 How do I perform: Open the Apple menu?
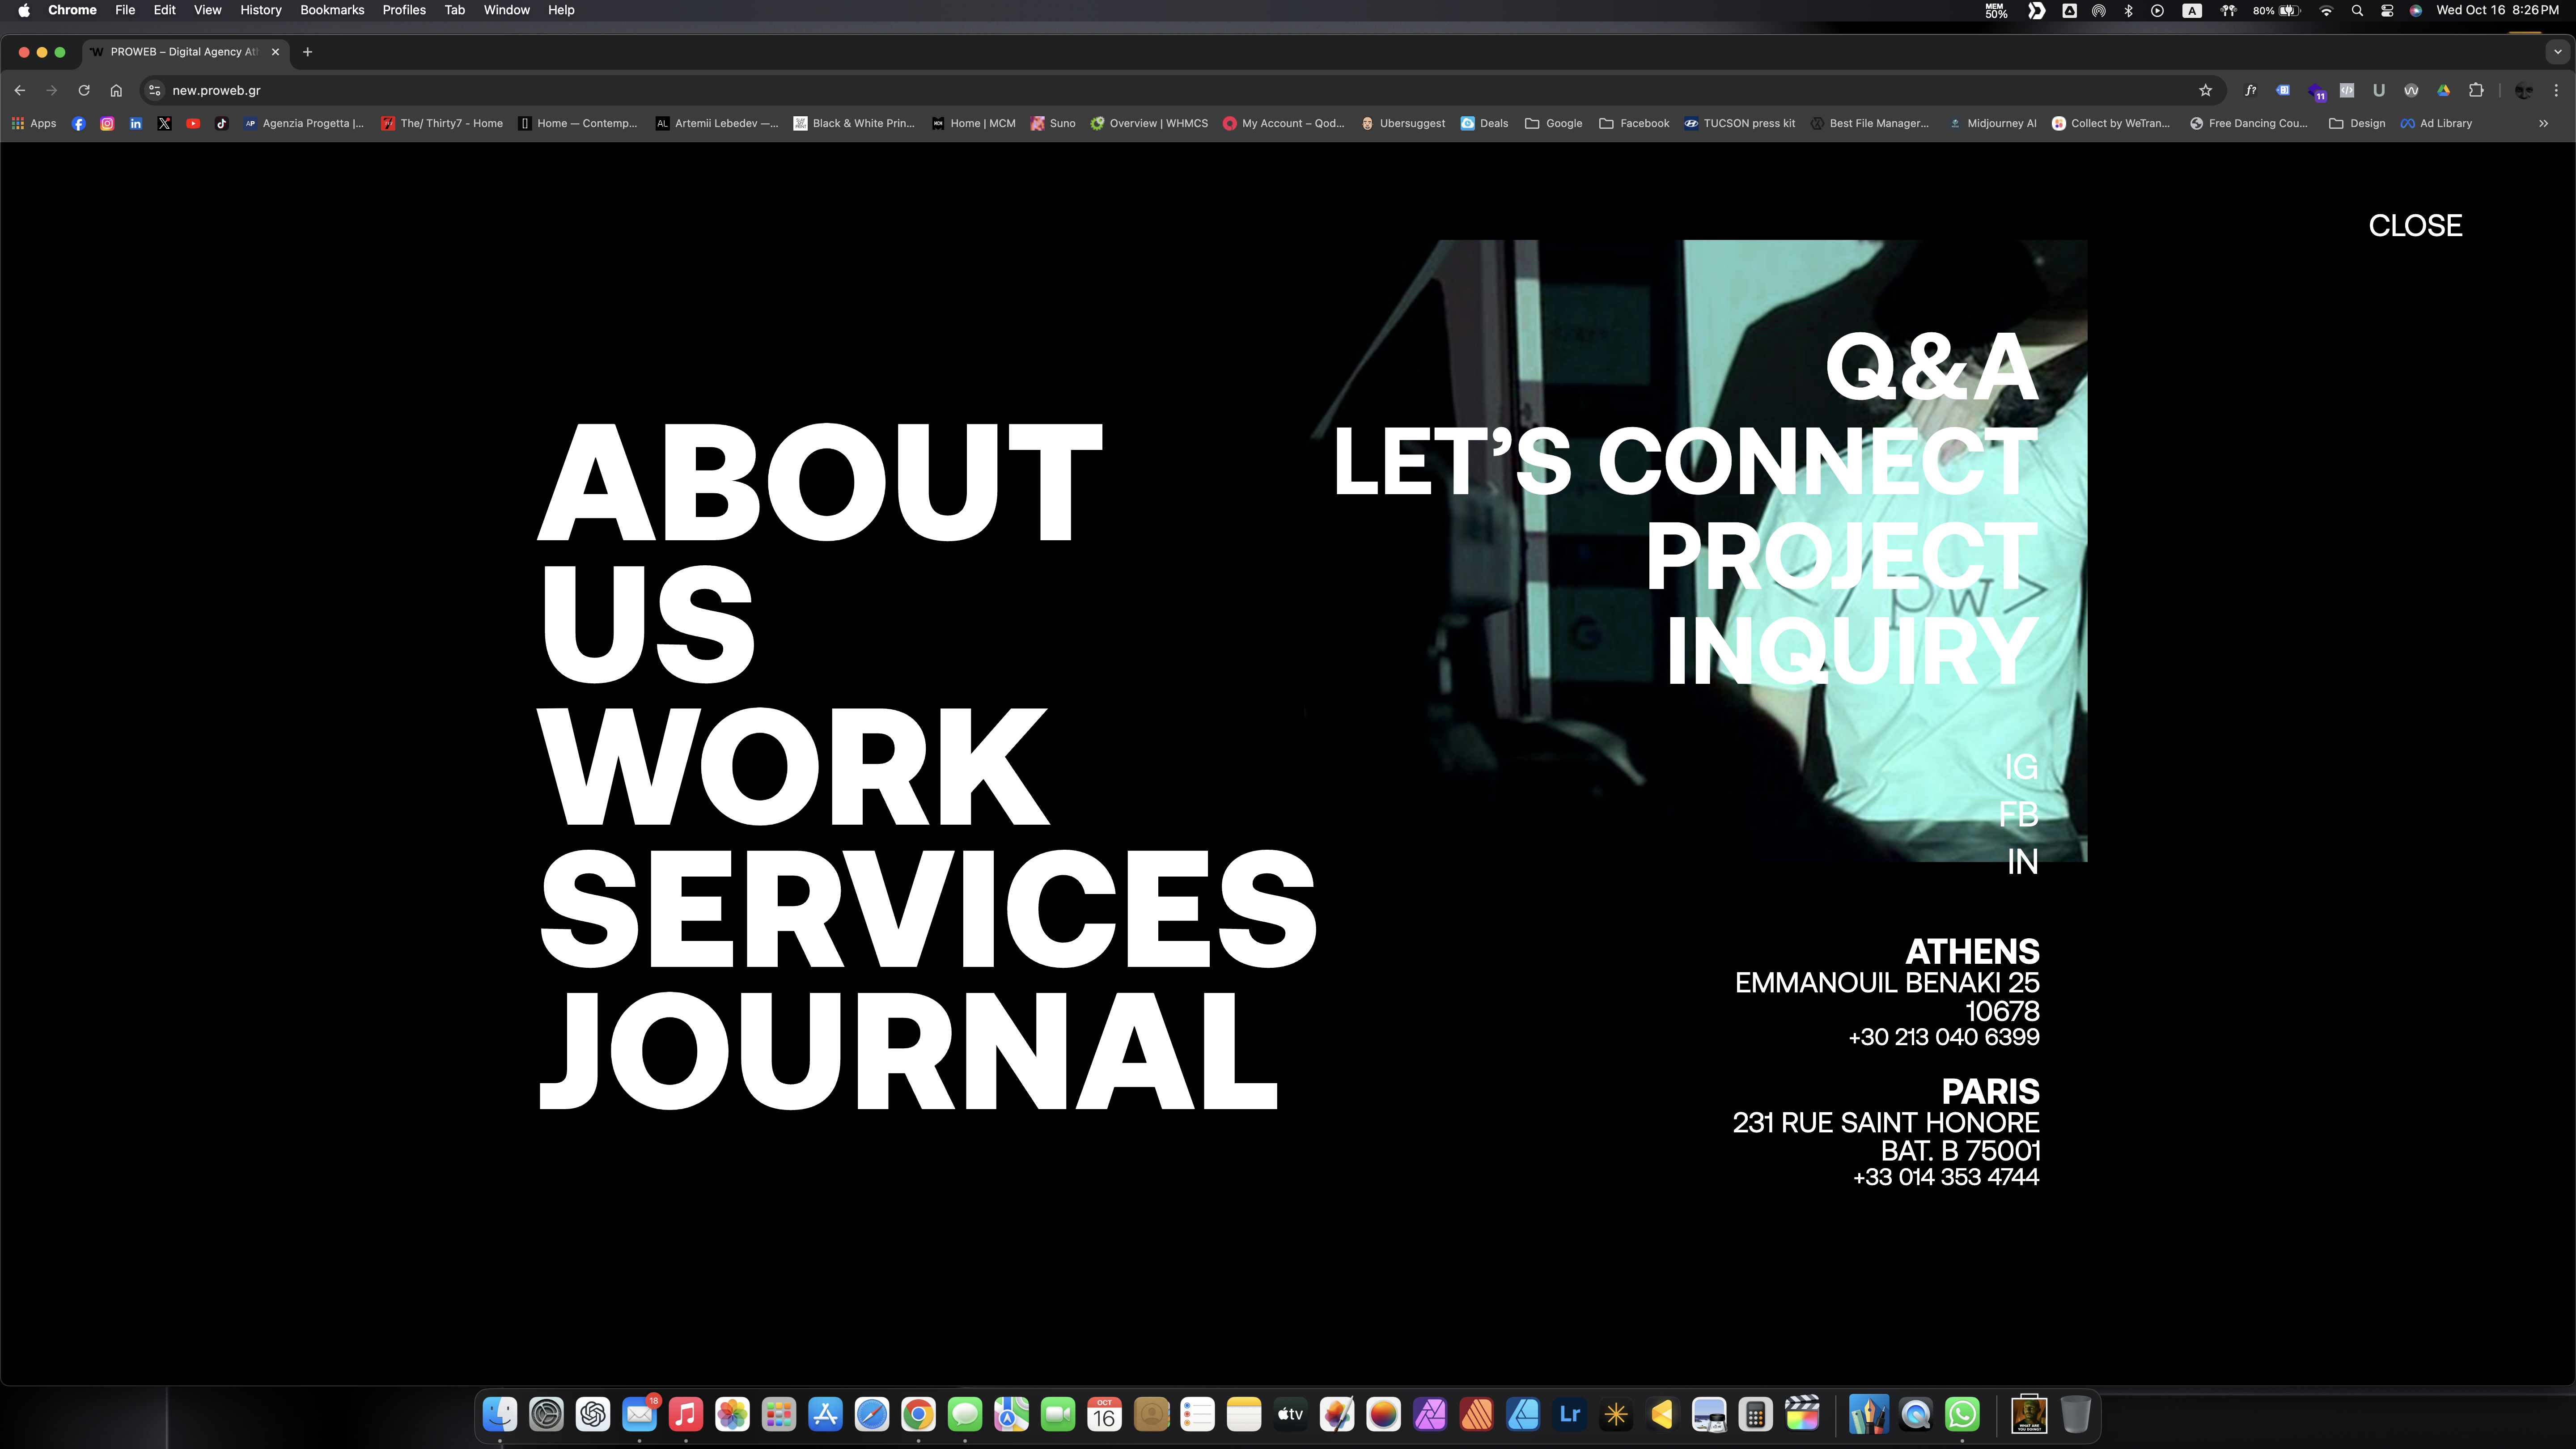click(x=24, y=10)
